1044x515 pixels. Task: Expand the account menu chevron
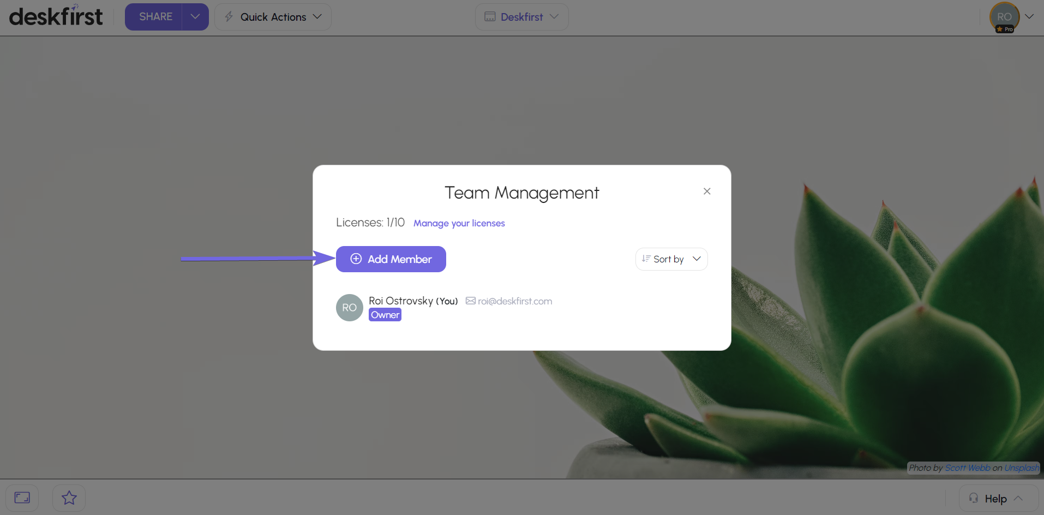(1029, 16)
